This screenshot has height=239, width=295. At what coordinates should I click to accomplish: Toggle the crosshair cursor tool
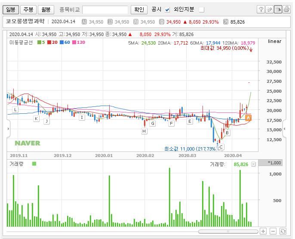(x=278, y=9)
